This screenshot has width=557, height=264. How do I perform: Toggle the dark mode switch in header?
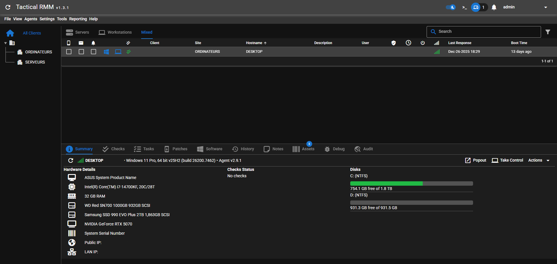tap(451, 7)
